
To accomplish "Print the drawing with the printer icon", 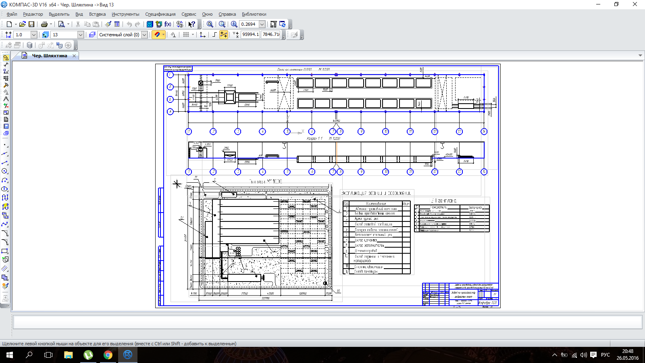I will coord(44,24).
